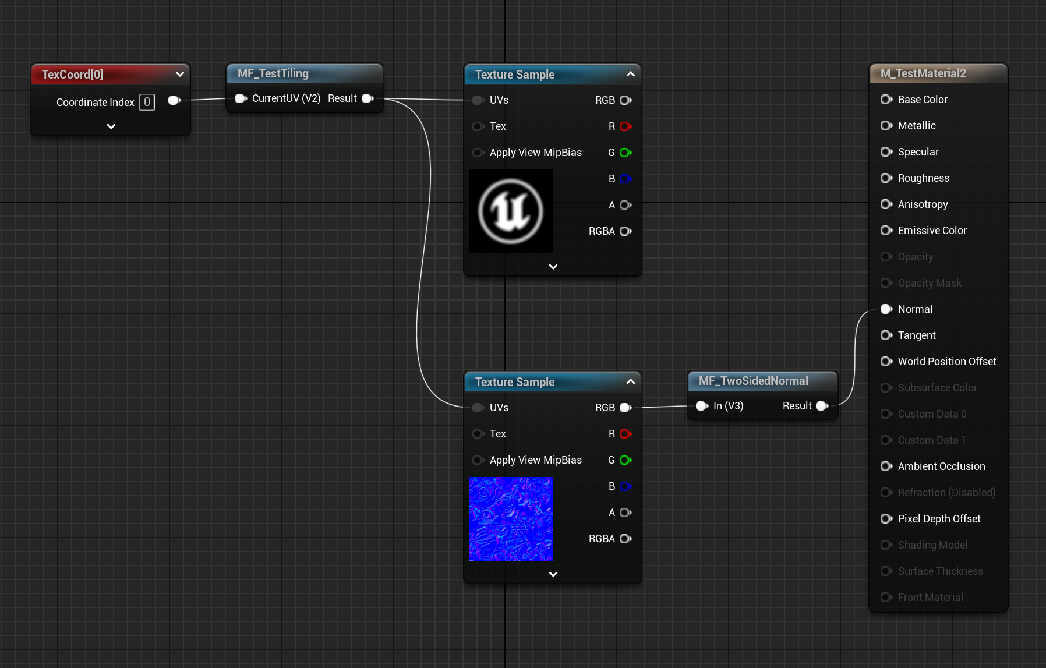Click the RGB output pin of the top Texture Sample
This screenshot has height=668, width=1046.
[x=626, y=100]
